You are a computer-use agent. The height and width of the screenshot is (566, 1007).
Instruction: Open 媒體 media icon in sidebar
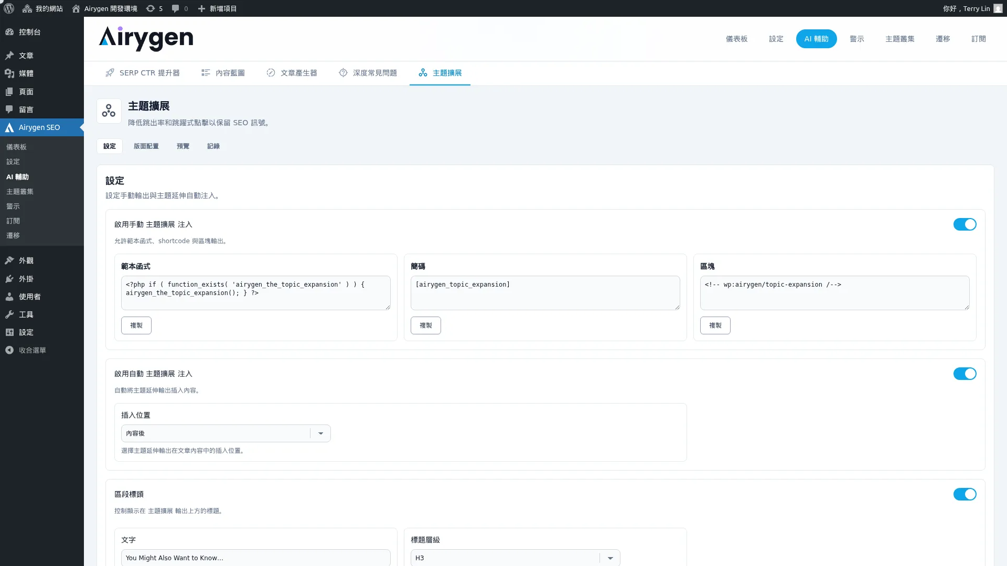click(x=9, y=73)
